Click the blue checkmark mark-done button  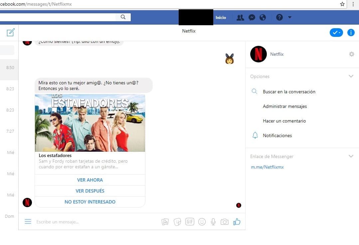pos(336,33)
